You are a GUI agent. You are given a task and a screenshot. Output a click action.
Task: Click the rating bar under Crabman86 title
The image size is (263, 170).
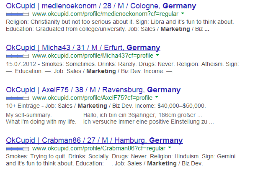(17, 149)
